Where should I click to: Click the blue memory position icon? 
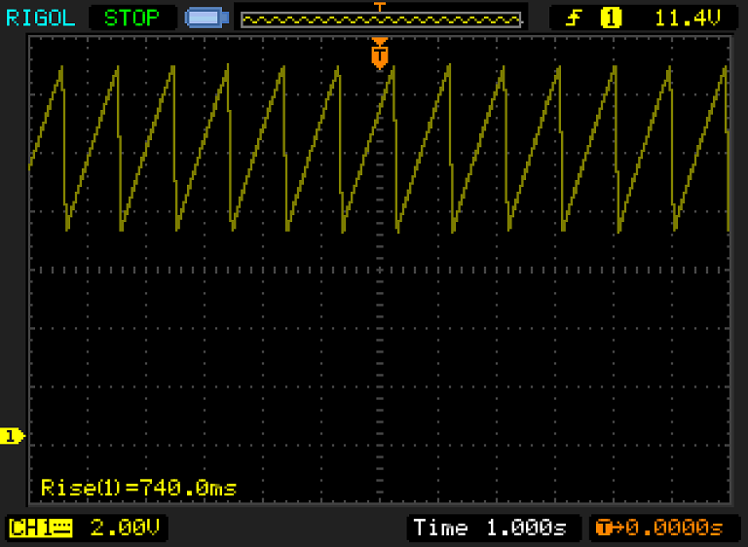click(x=207, y=18)
